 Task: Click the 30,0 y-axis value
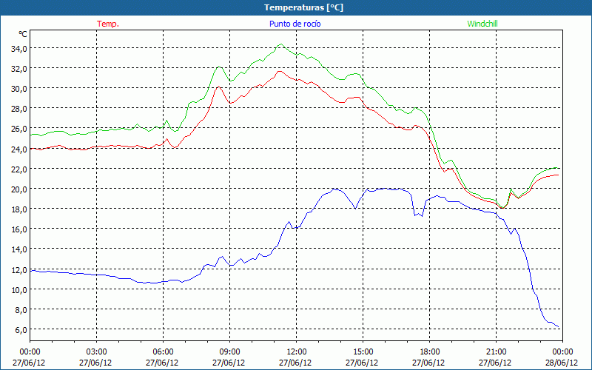point(19,89)
